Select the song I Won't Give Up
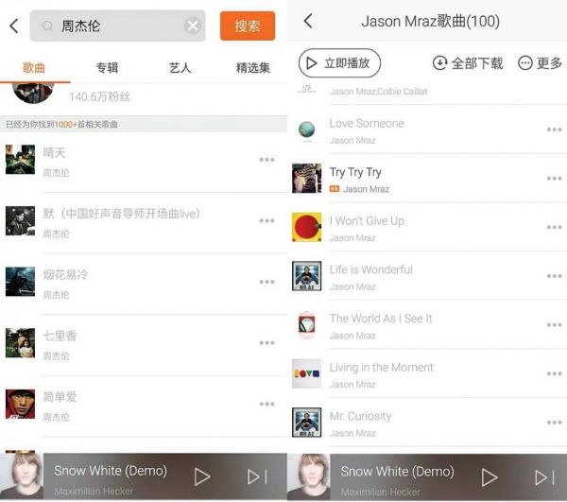Image resolution: width=567 pixels, height=502 pixels. point(427,227)
